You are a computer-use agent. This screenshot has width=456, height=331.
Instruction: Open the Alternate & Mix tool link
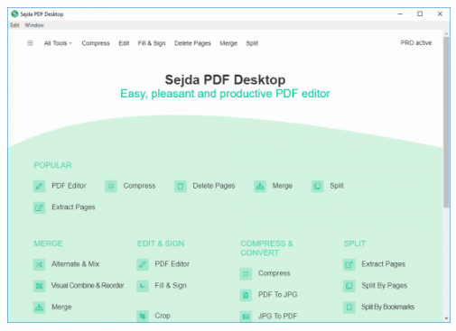pyautogui.click(x=76, y=264)
